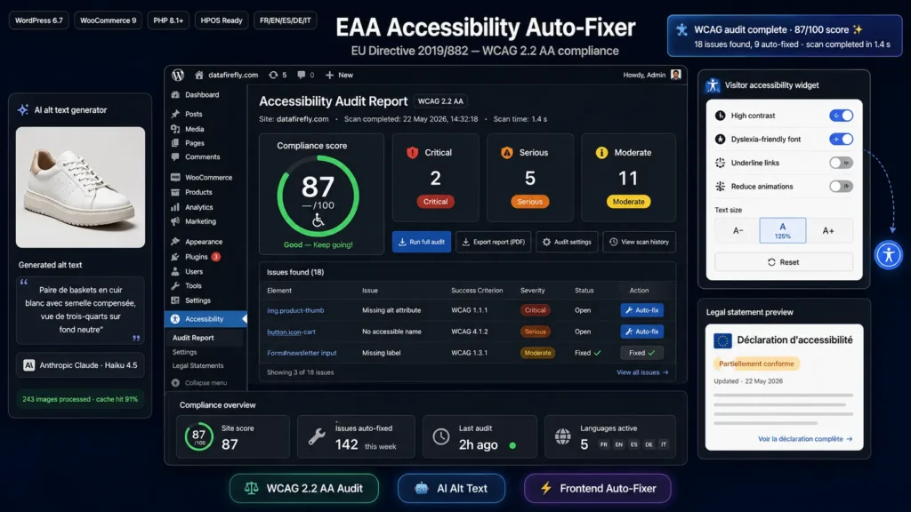This screenshot has height=512, width=911.
Task: Open the button.icon-cart element link
Action: 291,332
